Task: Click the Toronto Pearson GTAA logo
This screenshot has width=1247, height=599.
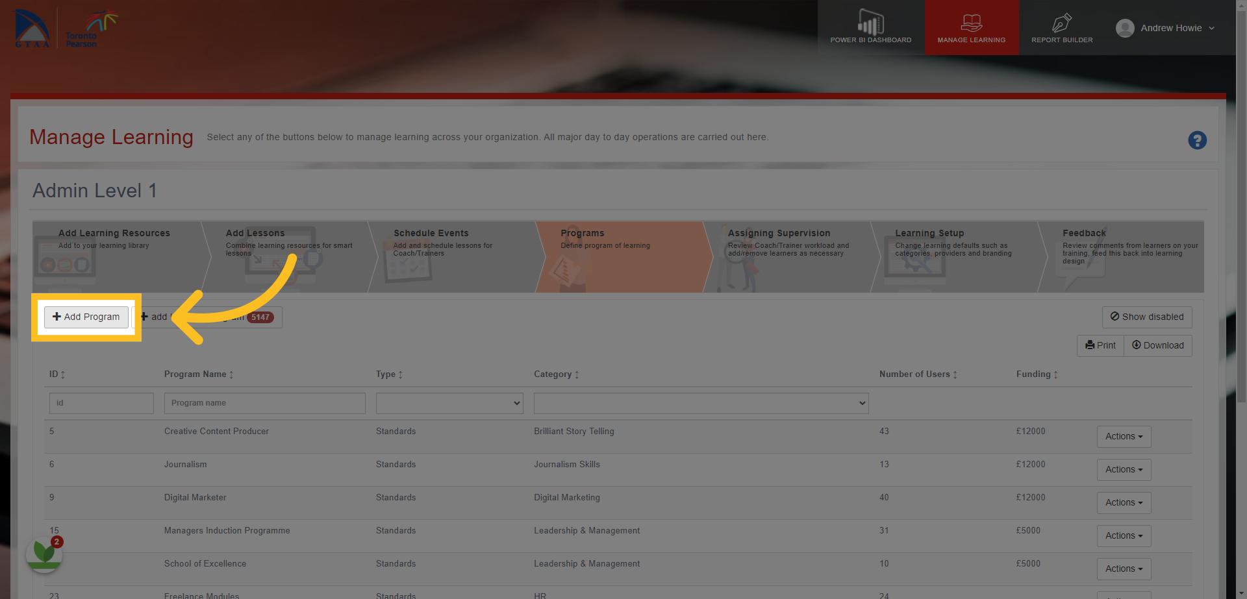Action: (x=65, y=29)
